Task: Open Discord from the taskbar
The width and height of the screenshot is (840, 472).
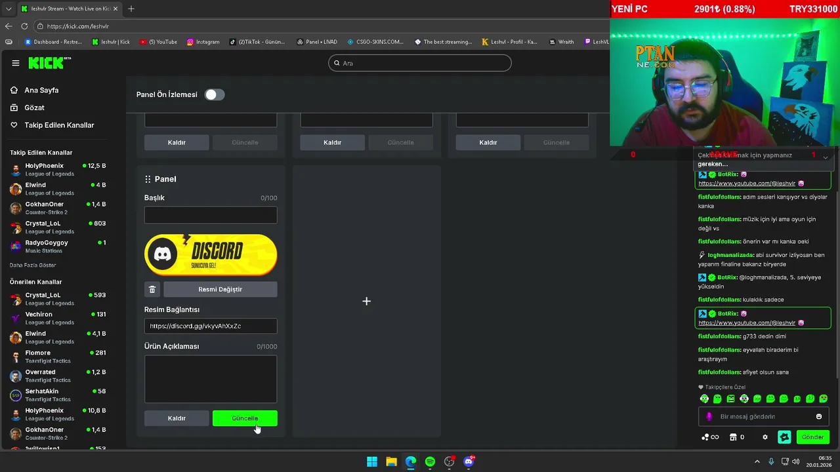Action: 469,462
